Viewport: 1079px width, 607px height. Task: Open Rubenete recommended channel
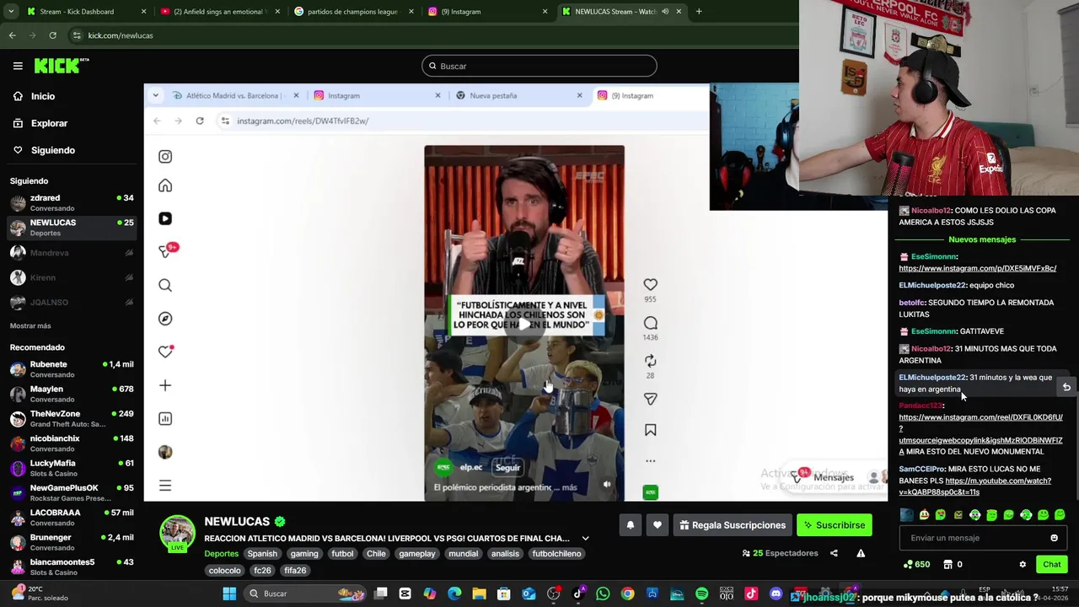tap(72, 369)
